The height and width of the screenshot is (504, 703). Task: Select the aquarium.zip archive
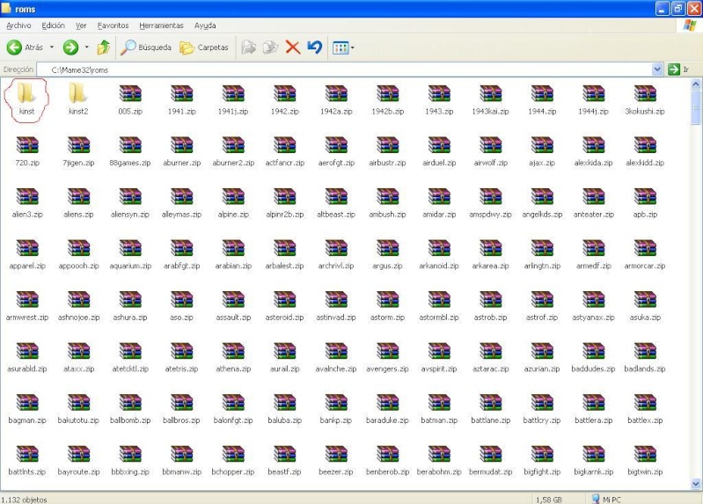pos(130,254)
